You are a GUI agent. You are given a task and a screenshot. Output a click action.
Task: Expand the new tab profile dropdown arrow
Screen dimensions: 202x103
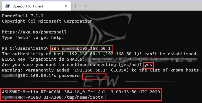point(85,6)
